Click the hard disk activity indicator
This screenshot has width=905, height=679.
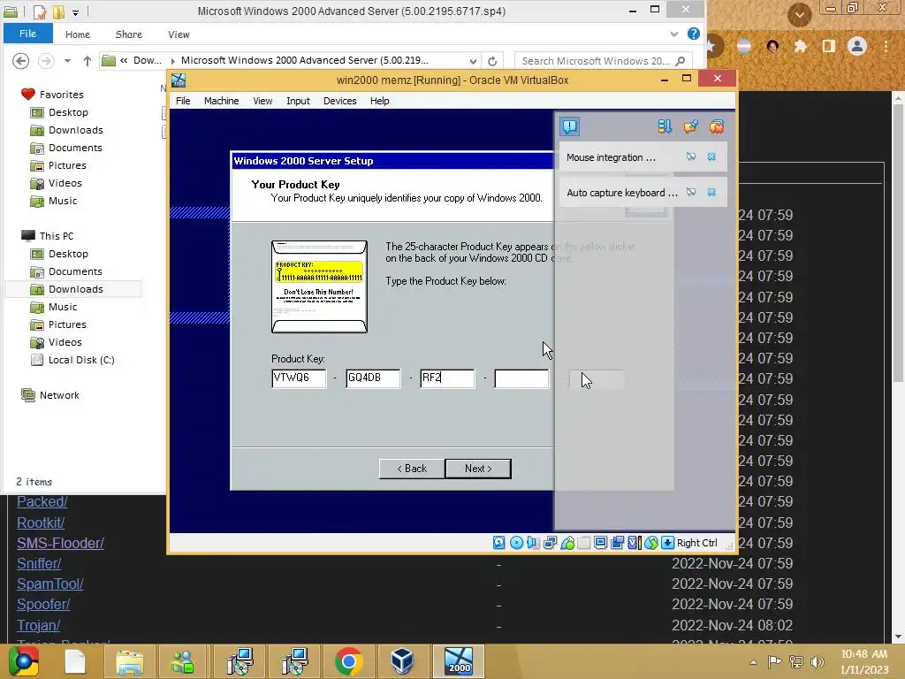tap(499, 543)
